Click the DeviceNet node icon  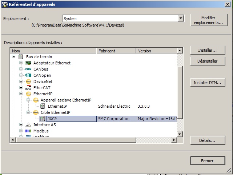pyautogui.click(x=28, y=81)
